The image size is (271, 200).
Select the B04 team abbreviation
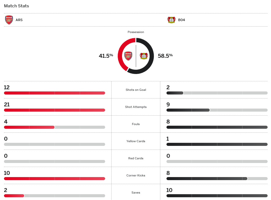[x=181, y=20]
